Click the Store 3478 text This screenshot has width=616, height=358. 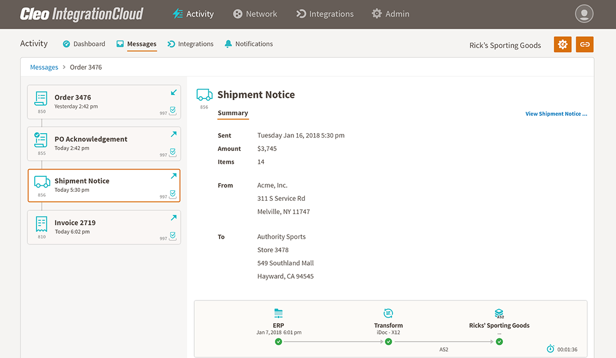click(273, 250)
